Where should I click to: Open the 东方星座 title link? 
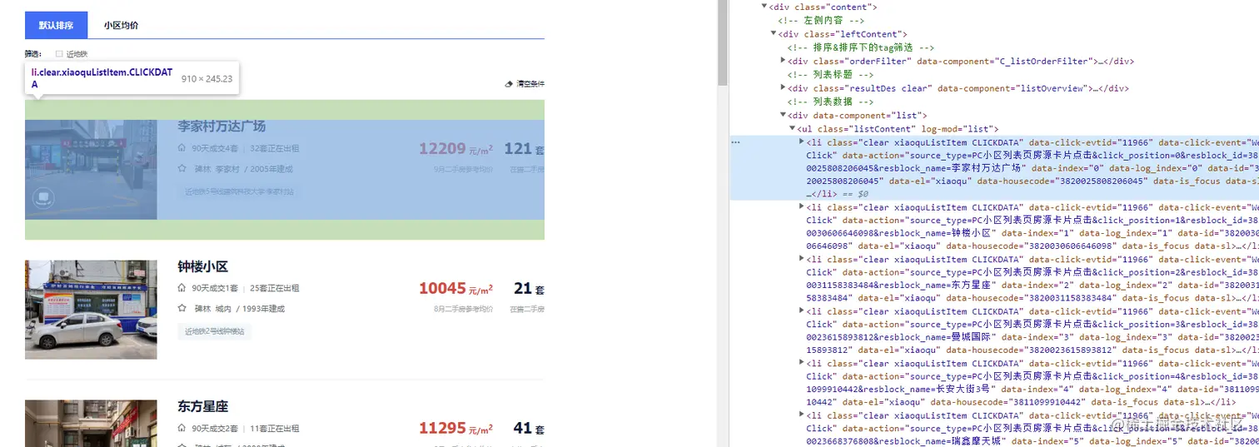point(202,406)
